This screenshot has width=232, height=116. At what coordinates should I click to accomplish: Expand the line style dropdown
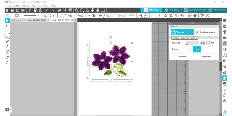(x=38, y=15)
